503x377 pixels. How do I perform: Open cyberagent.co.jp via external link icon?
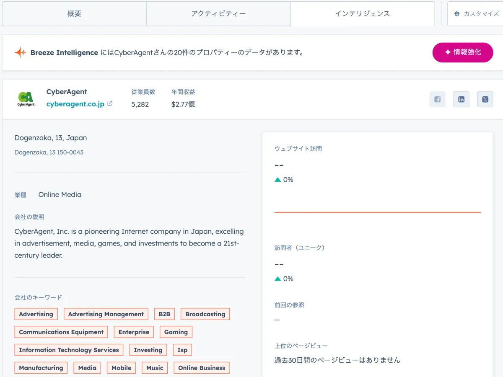109,103
